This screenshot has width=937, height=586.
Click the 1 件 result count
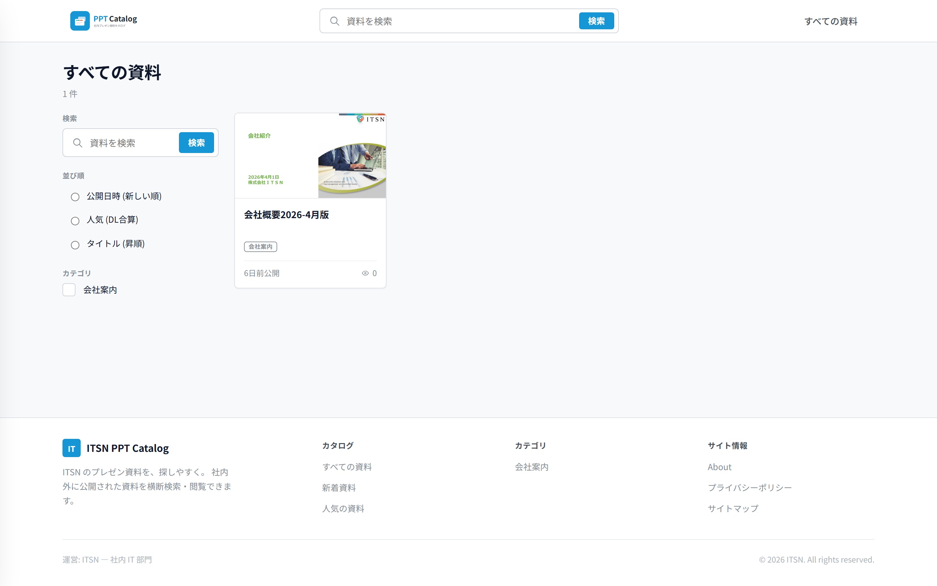(70, 94)
